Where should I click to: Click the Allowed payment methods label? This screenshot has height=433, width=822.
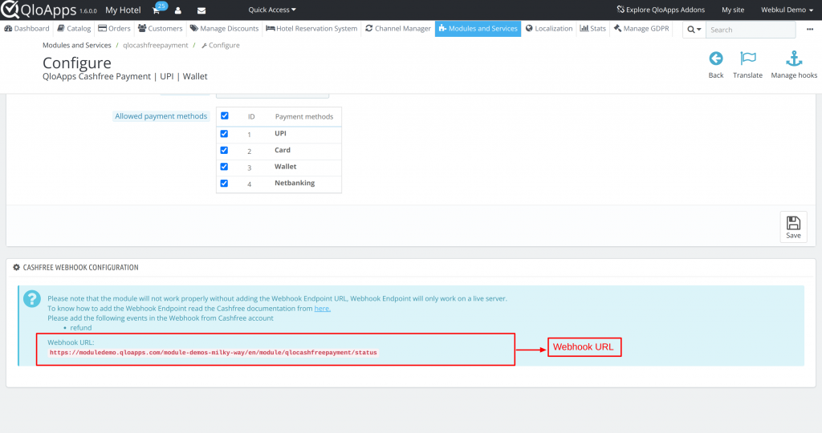point(161,116)
